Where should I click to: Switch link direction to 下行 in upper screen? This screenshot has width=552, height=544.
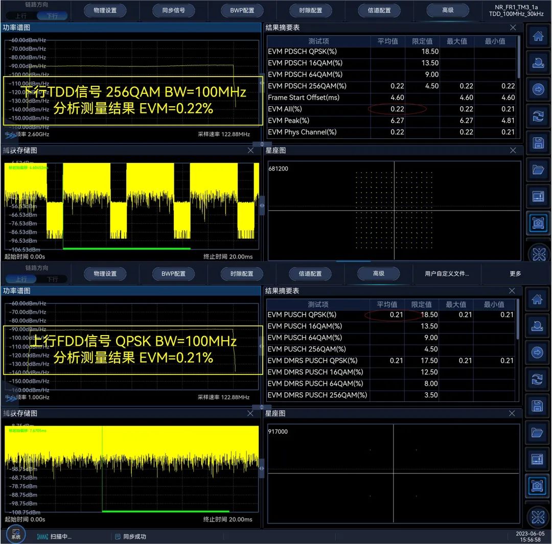52,16
